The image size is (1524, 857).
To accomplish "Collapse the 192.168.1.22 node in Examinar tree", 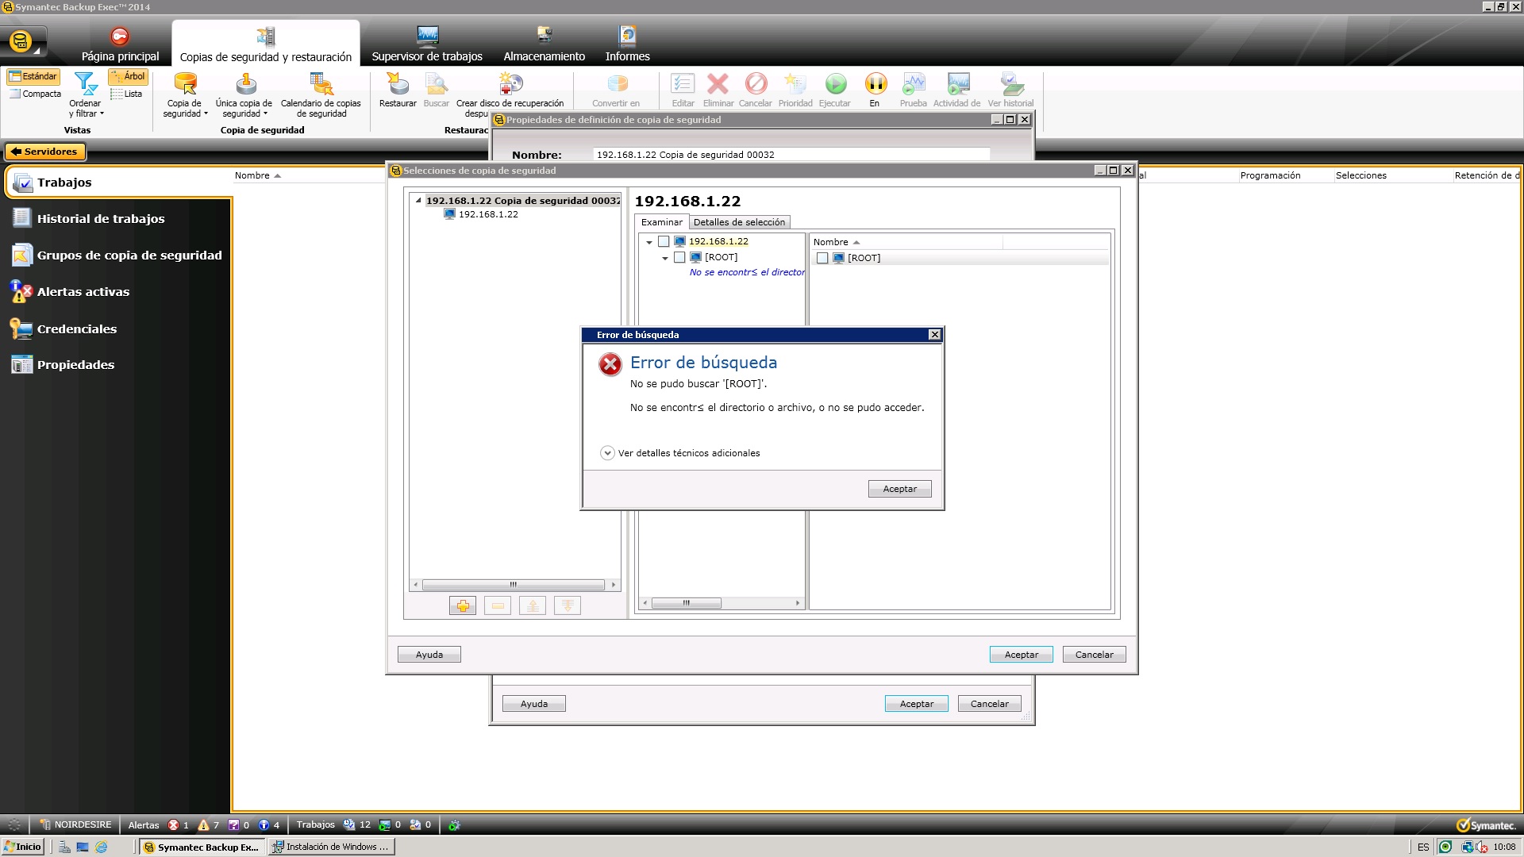I will (x=648, y=242).
